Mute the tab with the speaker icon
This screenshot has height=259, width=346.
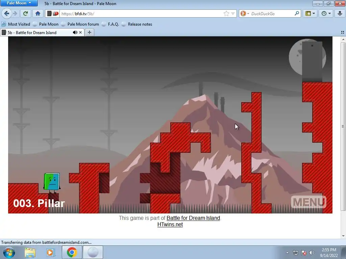tap(75, 32)
